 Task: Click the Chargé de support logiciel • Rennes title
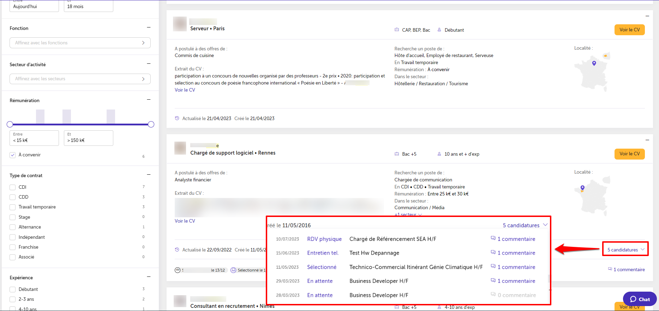233,153
